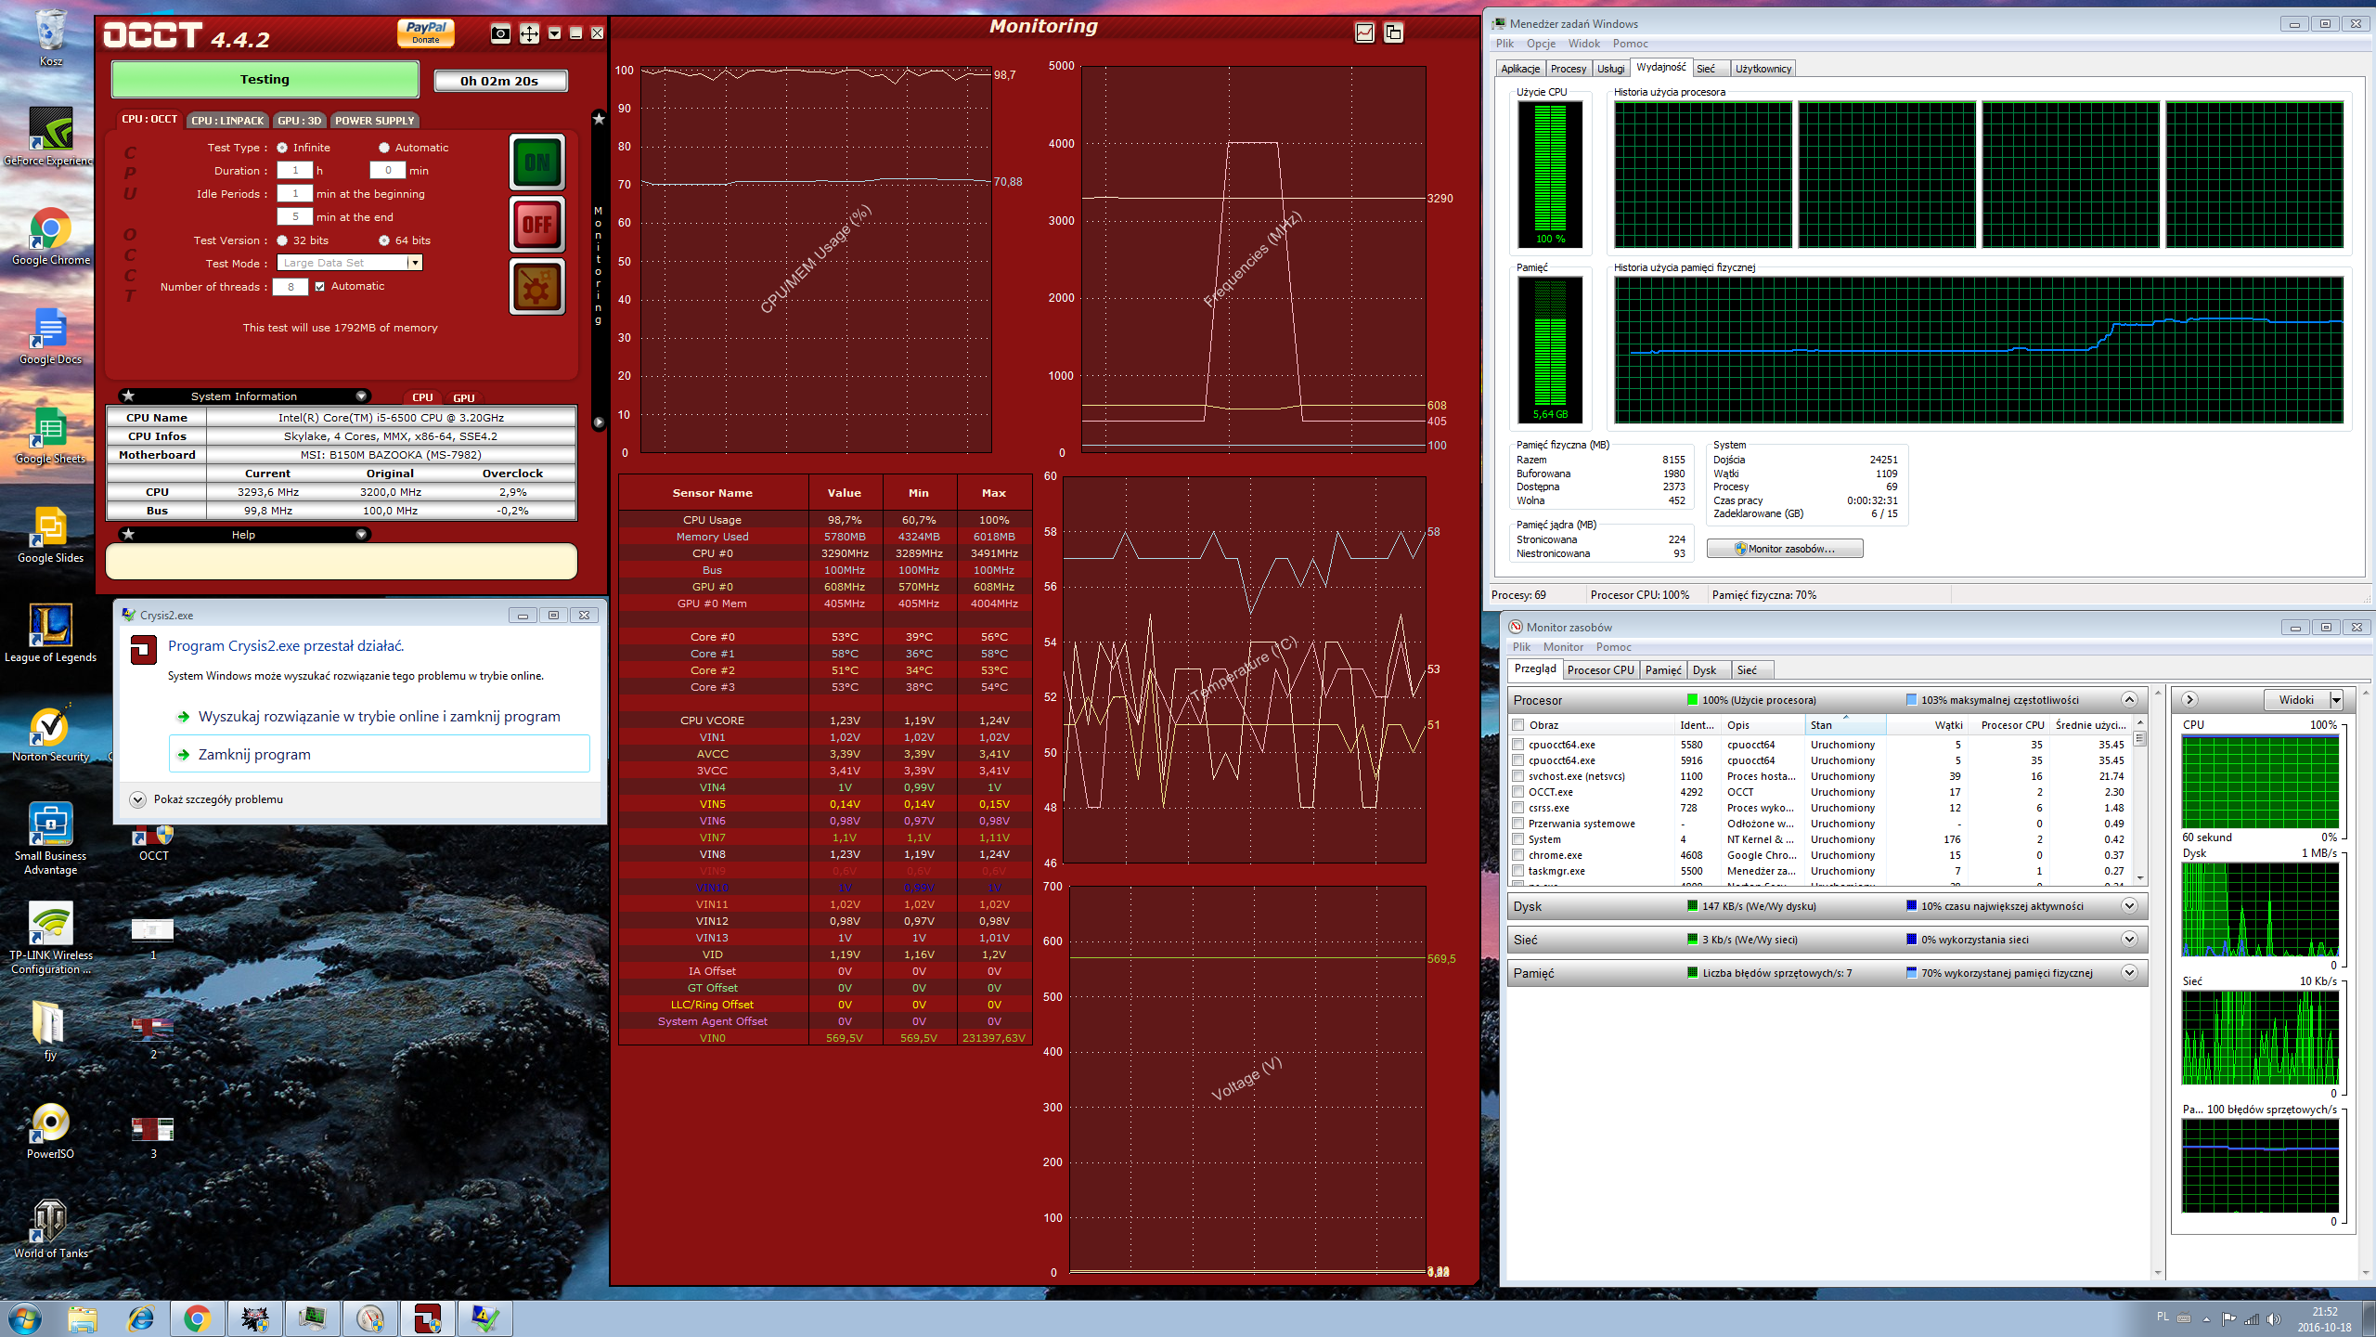Open Opcje menu in Task Manager

[x=1541, y=44]
